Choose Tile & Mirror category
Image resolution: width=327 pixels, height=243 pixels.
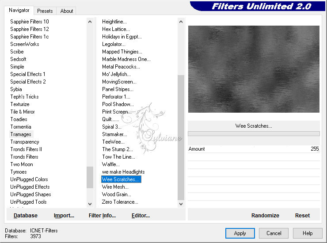pyautogui.click(x=22, y=112)
